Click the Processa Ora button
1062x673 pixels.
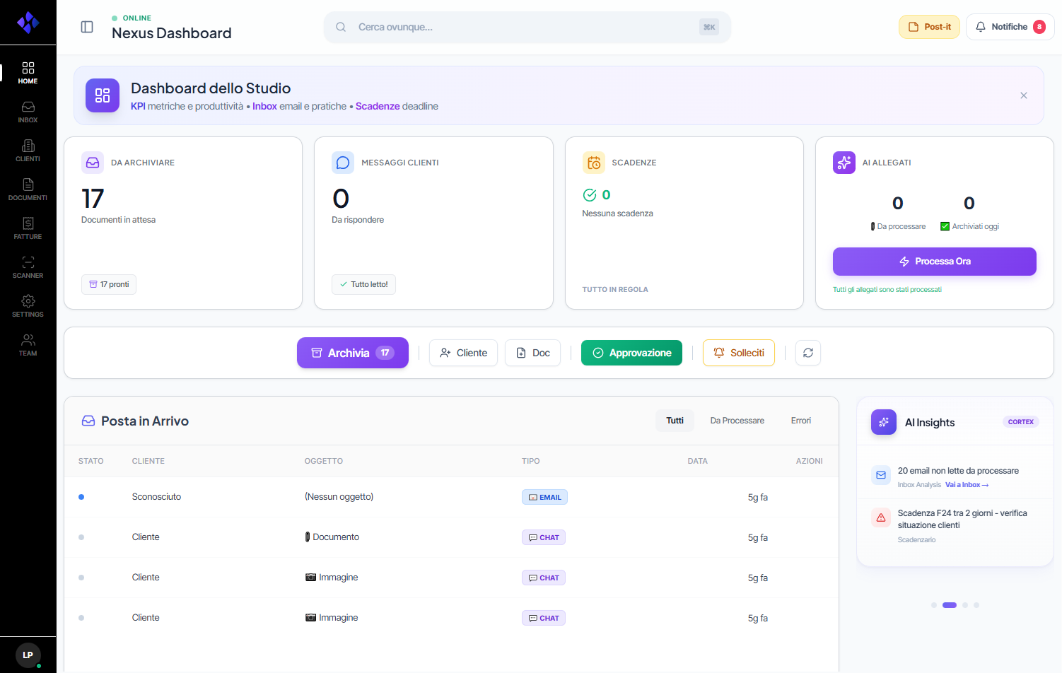[934, 261]
